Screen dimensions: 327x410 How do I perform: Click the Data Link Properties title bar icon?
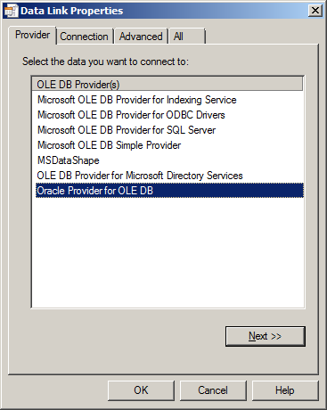(11, 11)
